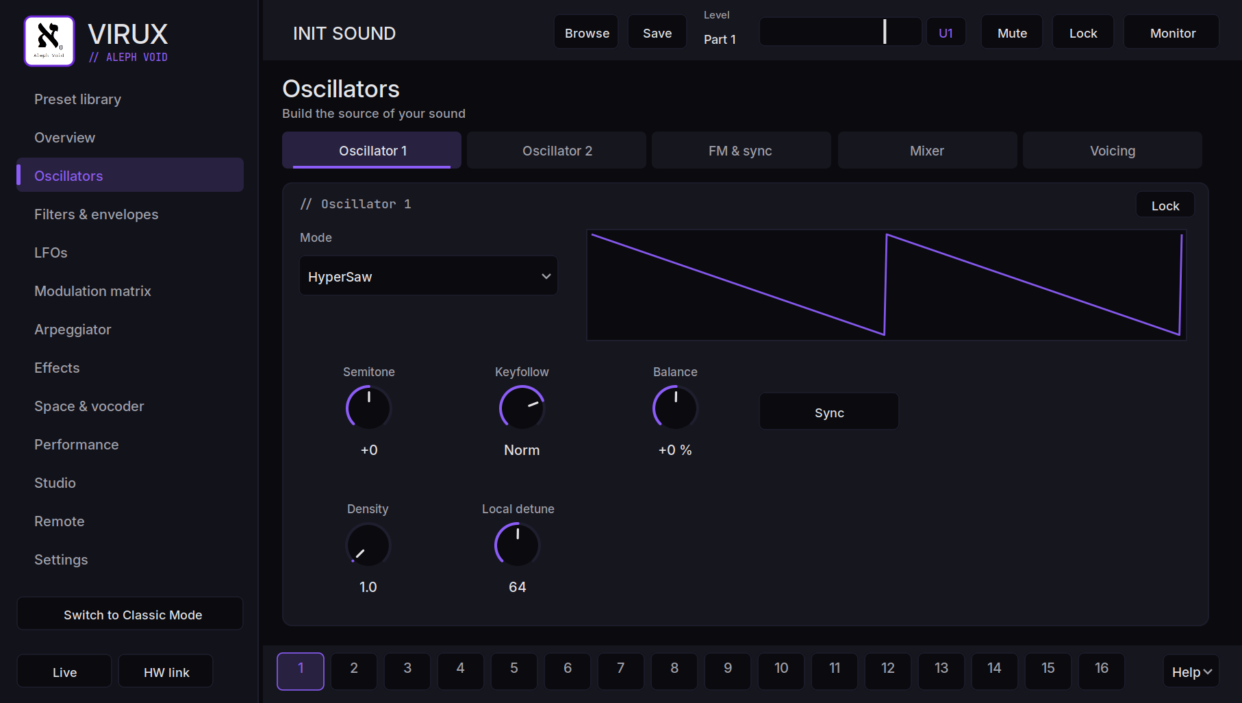The height and width of the screenshot is (703, 1242).
Task: Click the Aleph Void logo icon
Action: [x=49, y=41]
